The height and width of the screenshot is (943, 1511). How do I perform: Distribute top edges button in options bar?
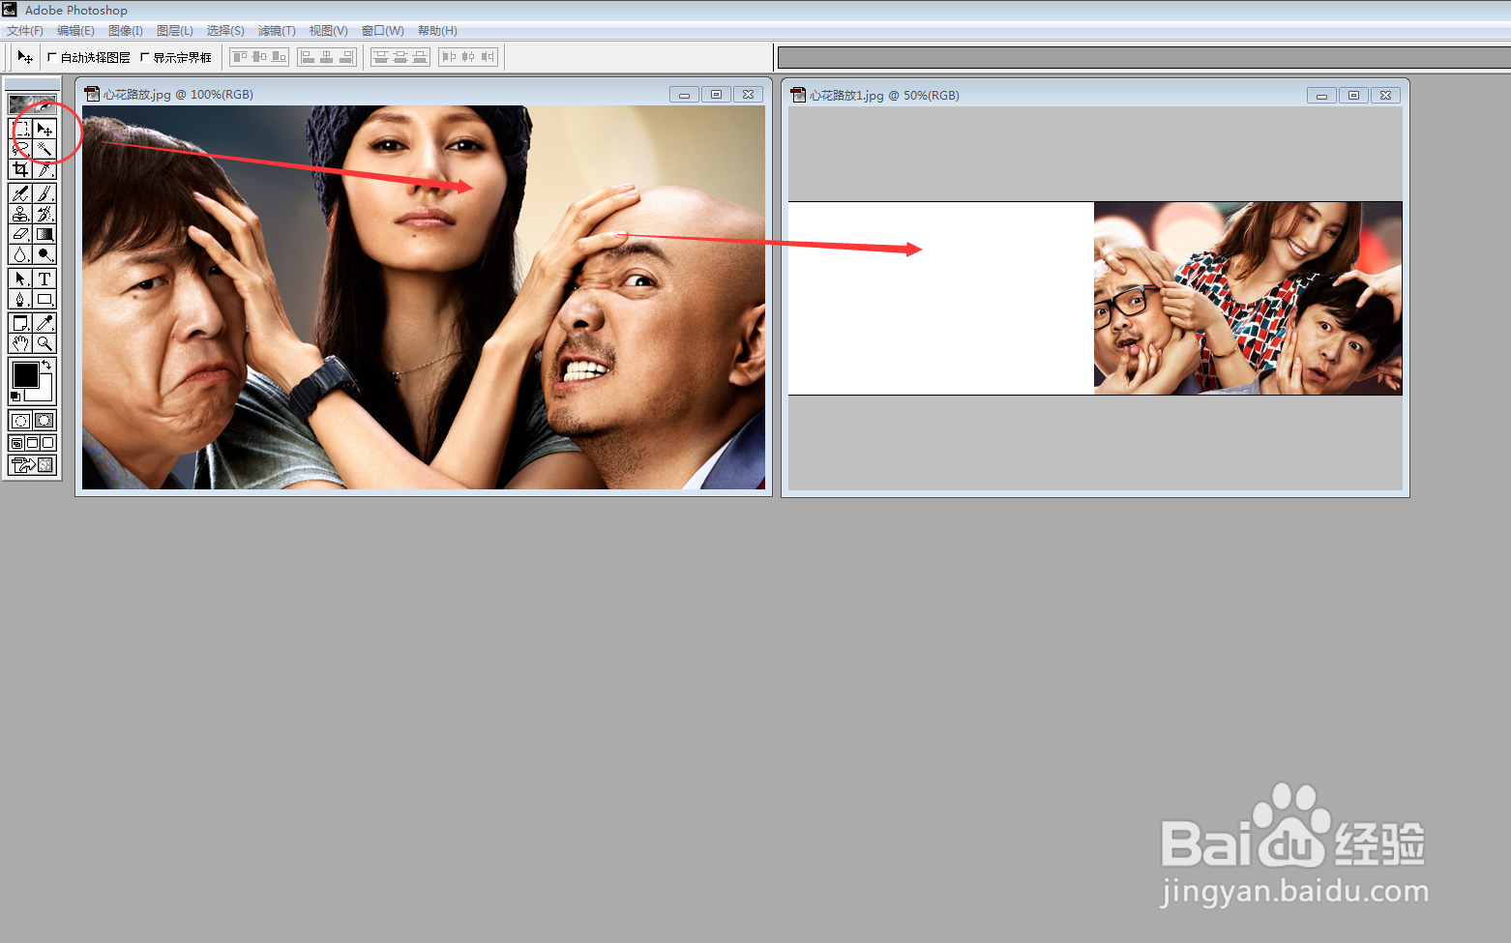[x=381, y=57]
